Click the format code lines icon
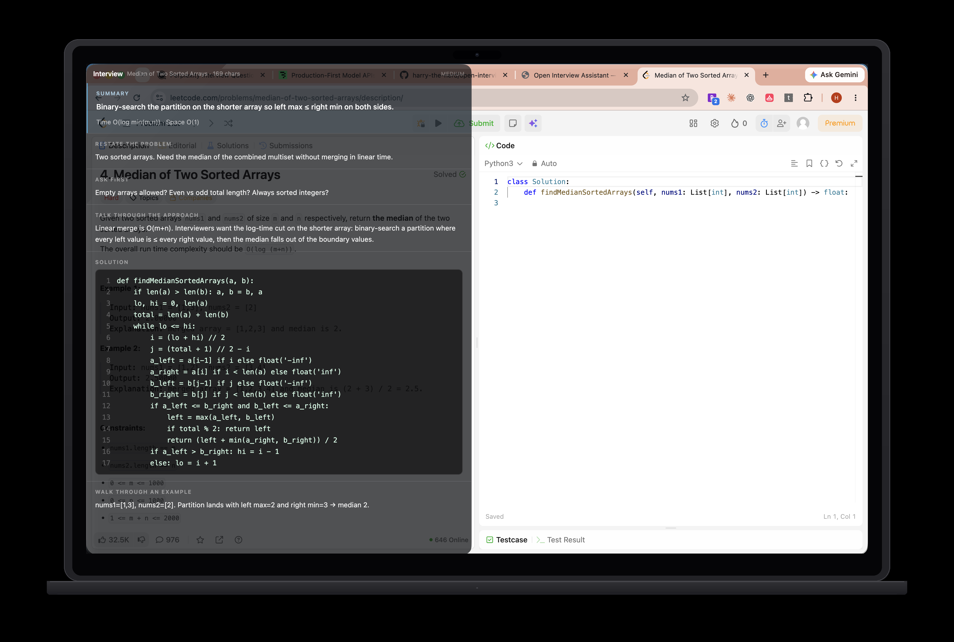The width and height of the screenshot is (954, 642). click(x=794, y=163)
